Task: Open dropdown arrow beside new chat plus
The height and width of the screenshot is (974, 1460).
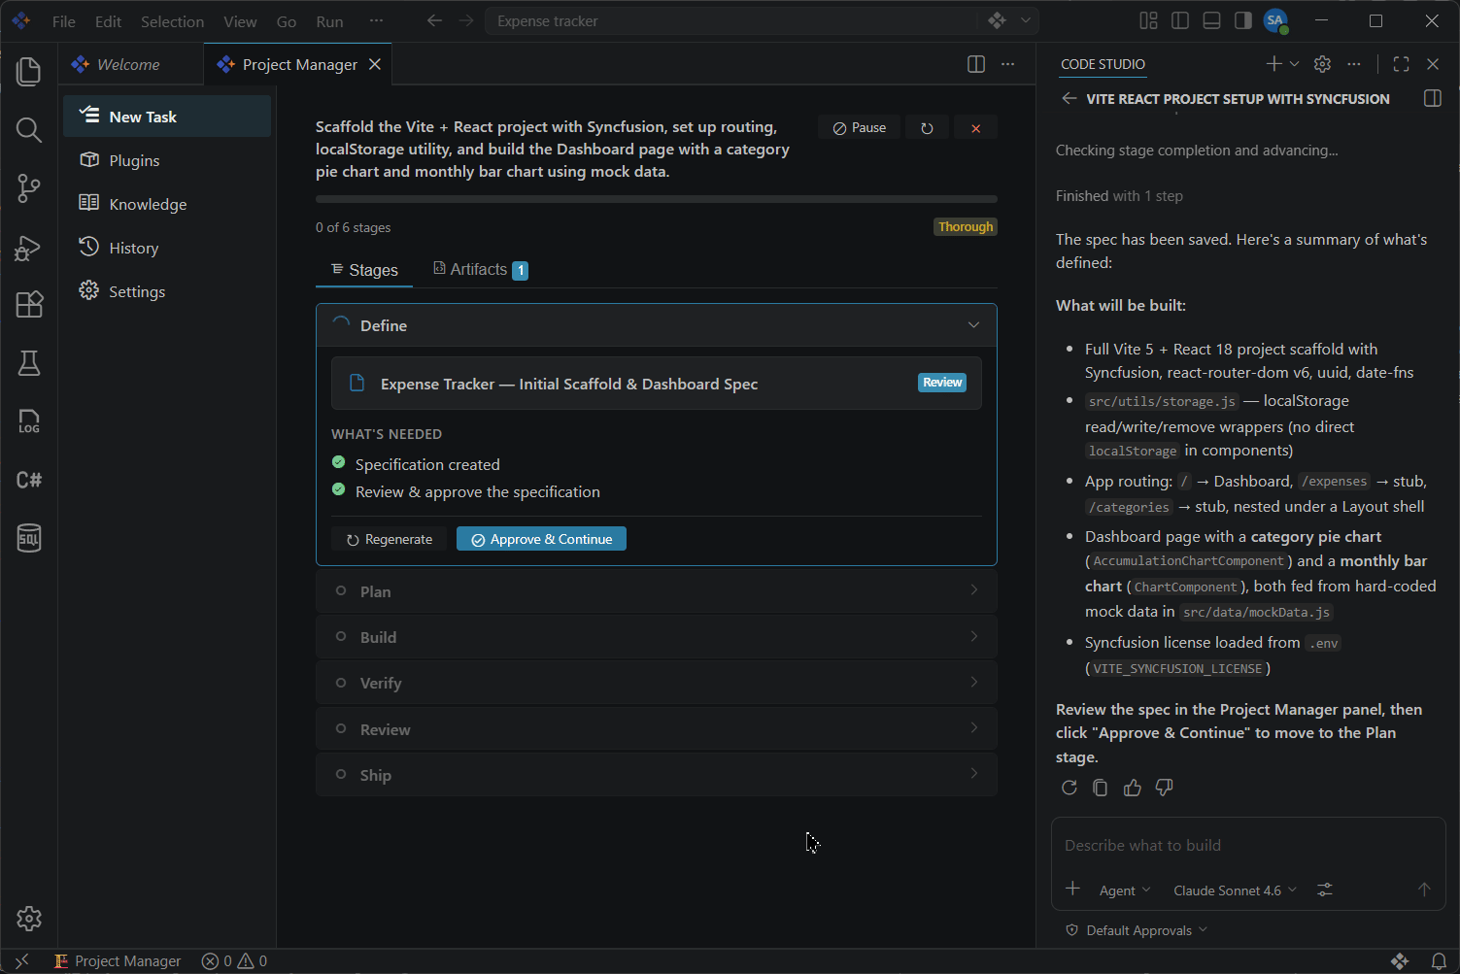Action: (x=1294, y=63)
